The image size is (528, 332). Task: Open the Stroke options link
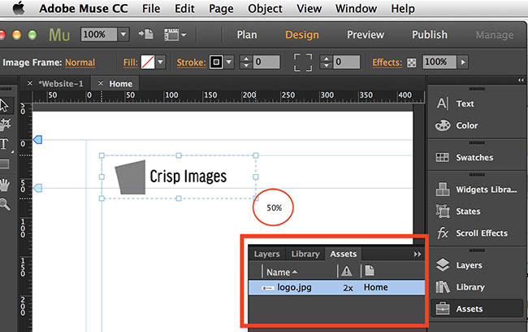191,63
